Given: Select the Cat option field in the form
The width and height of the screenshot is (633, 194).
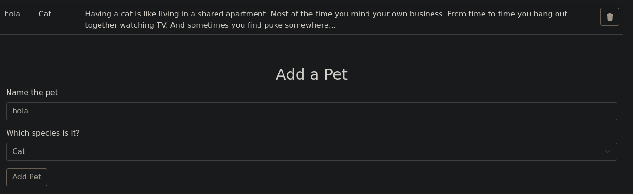Looking at the screenshot, I should tap(311, 152).
